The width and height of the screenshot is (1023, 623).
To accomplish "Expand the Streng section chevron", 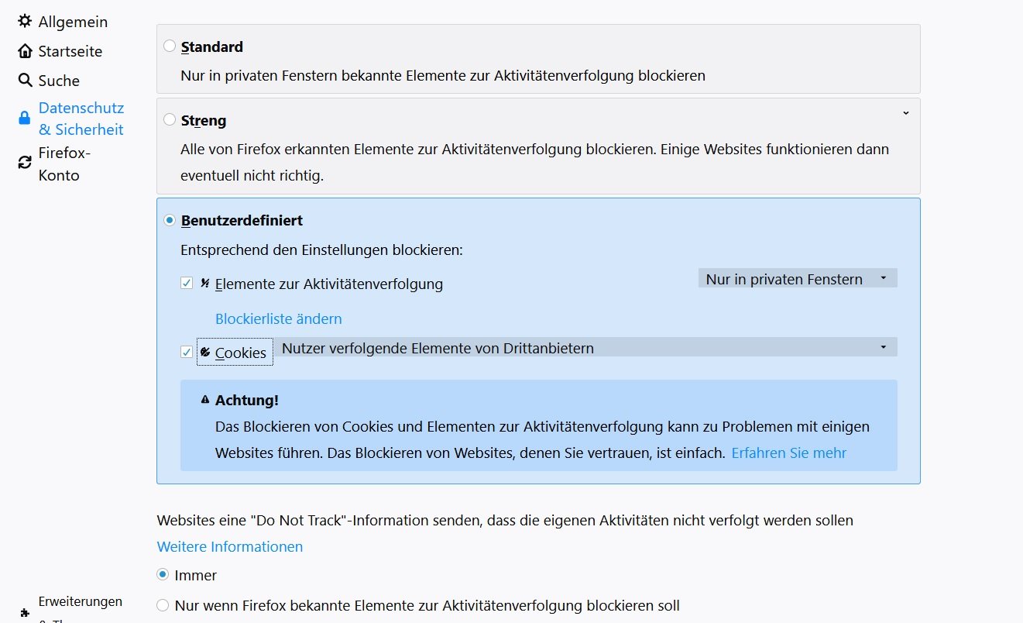I will click(905, 113).
